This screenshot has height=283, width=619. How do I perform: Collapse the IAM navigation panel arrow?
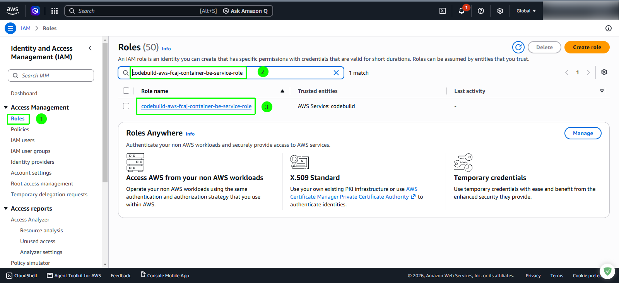click(90, 48)
